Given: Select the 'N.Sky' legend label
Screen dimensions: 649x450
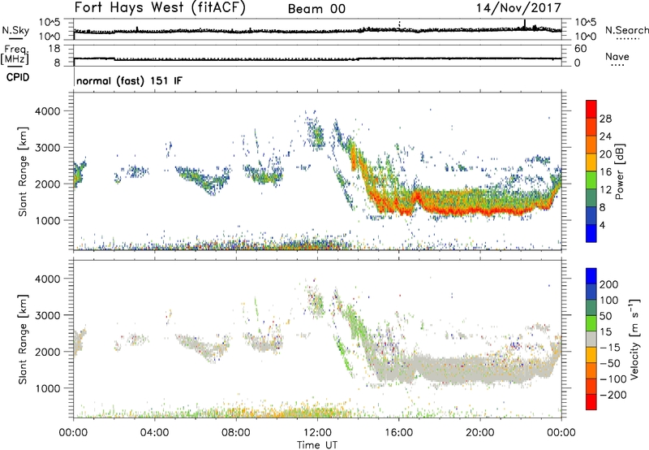Looking at the screenshot, I should coord(15,30).
